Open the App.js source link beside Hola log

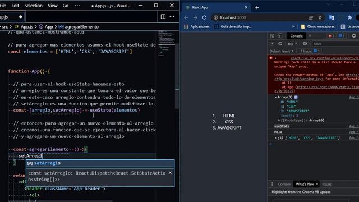coord(354,132)
